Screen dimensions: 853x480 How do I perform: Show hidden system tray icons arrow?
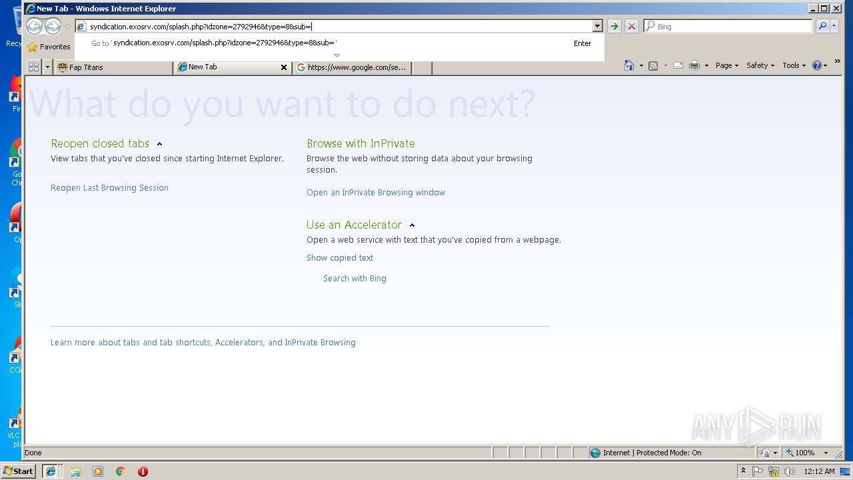(743, 471)
